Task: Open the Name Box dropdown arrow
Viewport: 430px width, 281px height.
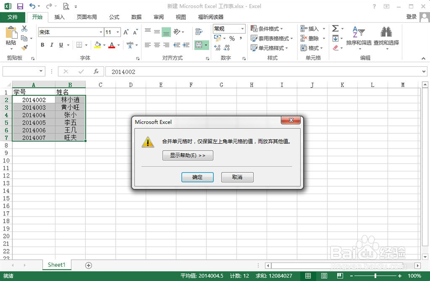Action: (41, 71)
